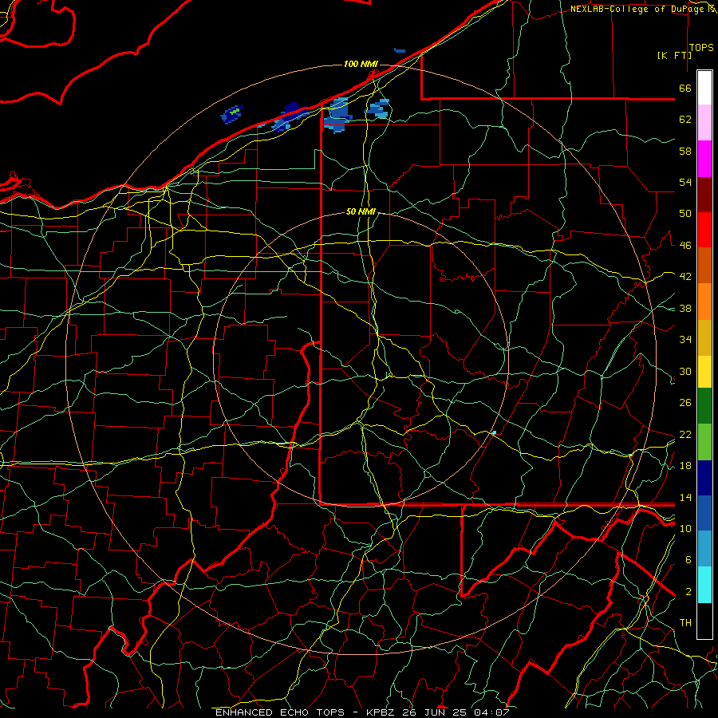Select the gold legend color swatch
The width and height of the screenshot is (718, 718).
[704, 337]
